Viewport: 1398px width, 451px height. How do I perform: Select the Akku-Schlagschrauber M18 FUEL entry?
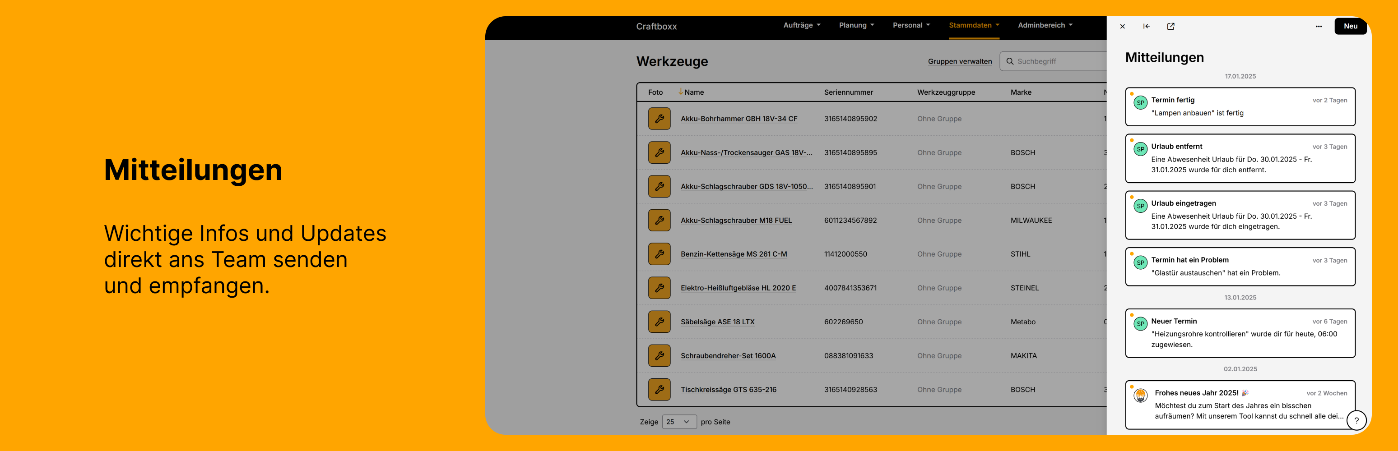click(x=736, y=220)
